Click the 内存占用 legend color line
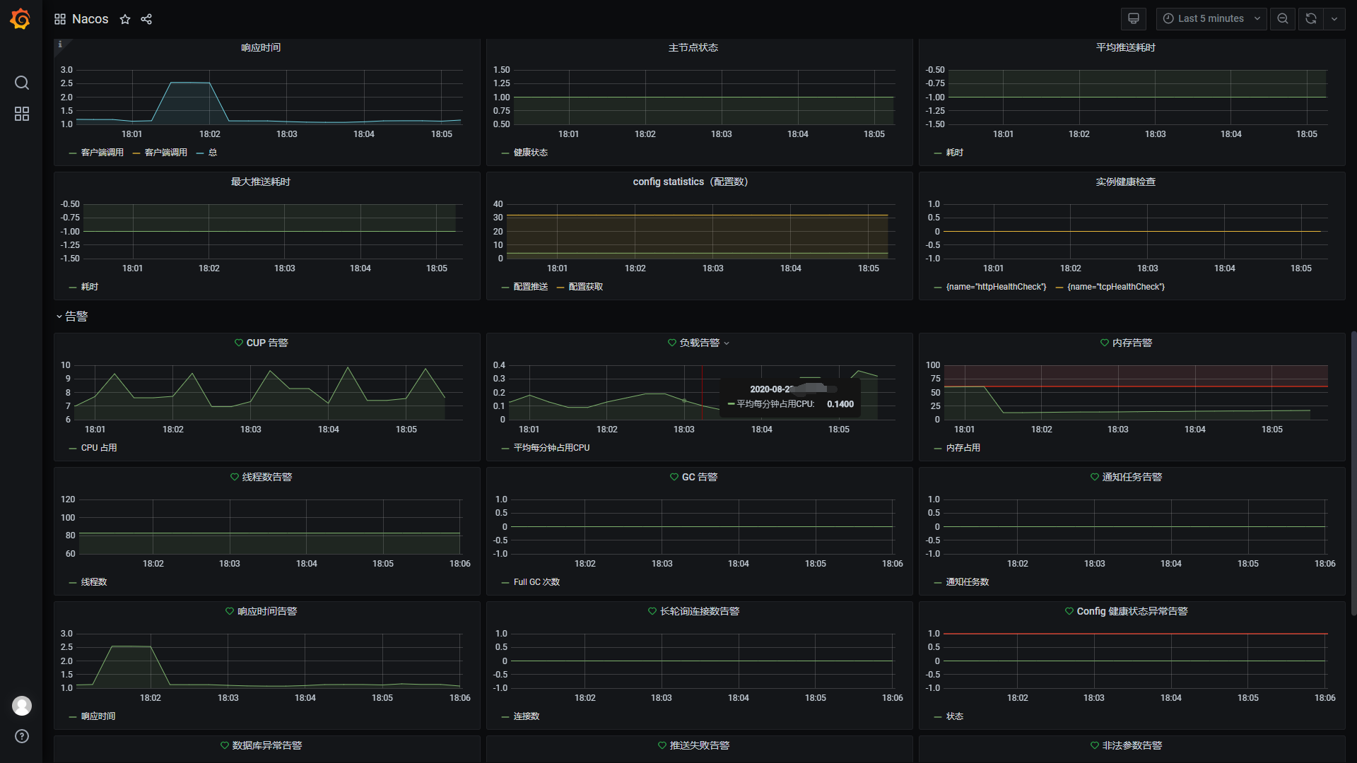The height and width of the screenshot is (763, 1357). 938,449
